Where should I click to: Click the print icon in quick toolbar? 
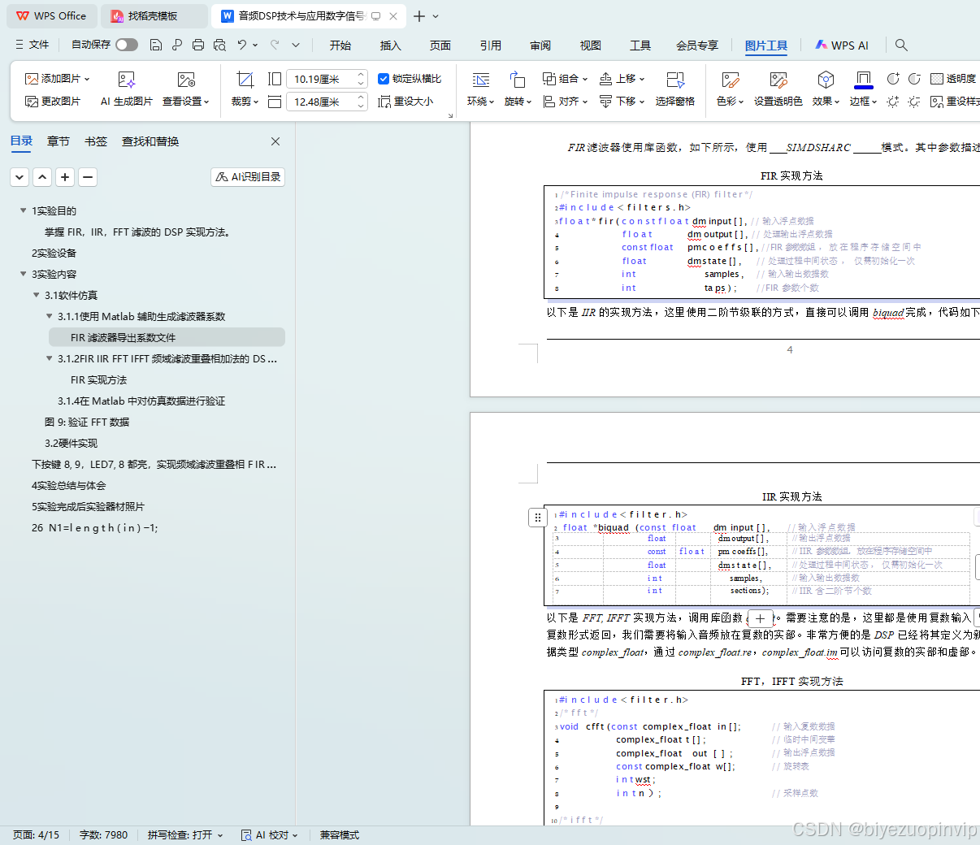tap(198, 45)
